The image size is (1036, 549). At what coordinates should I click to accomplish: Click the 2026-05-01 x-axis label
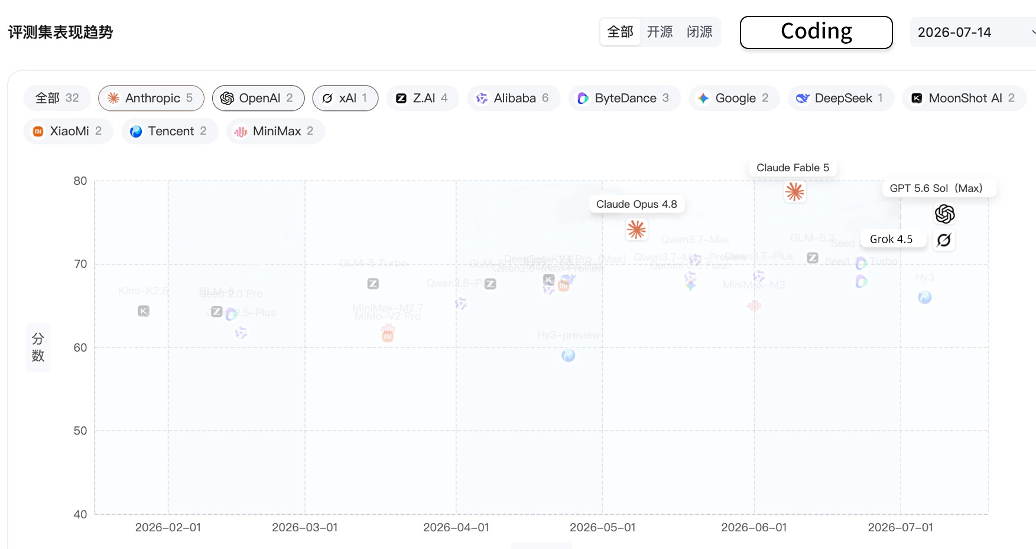coord(602,528)
